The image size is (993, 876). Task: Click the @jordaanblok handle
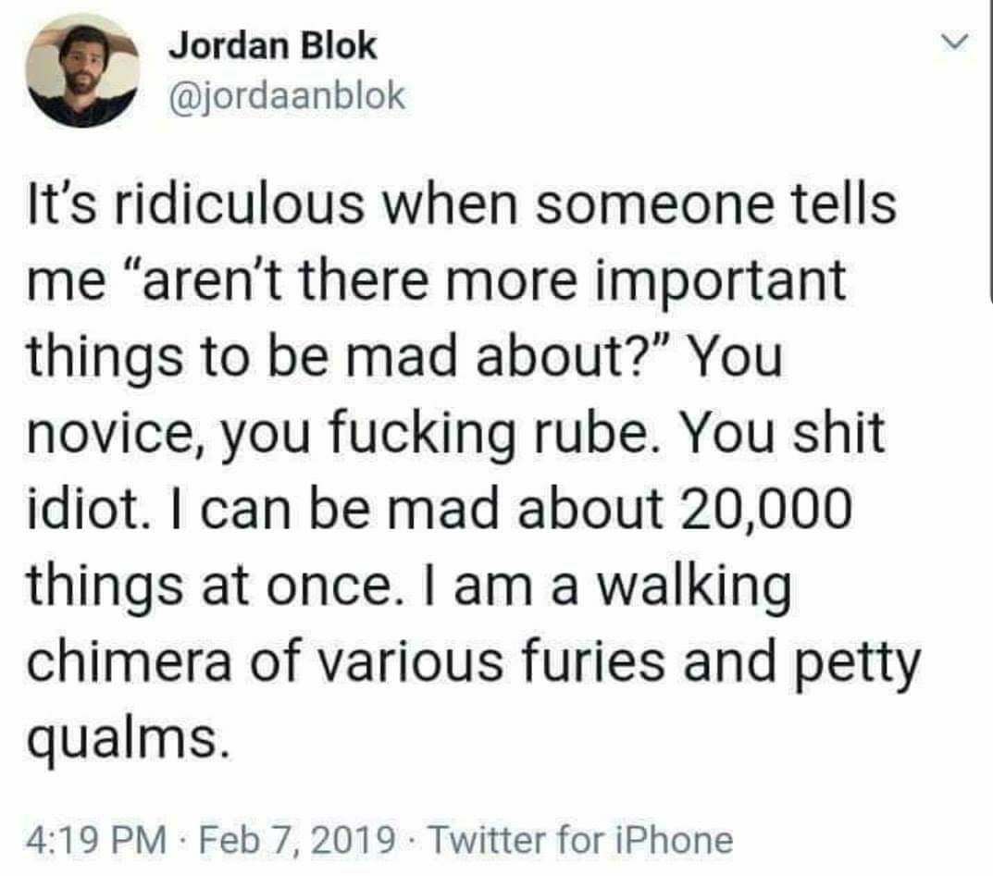pos(286,95)
